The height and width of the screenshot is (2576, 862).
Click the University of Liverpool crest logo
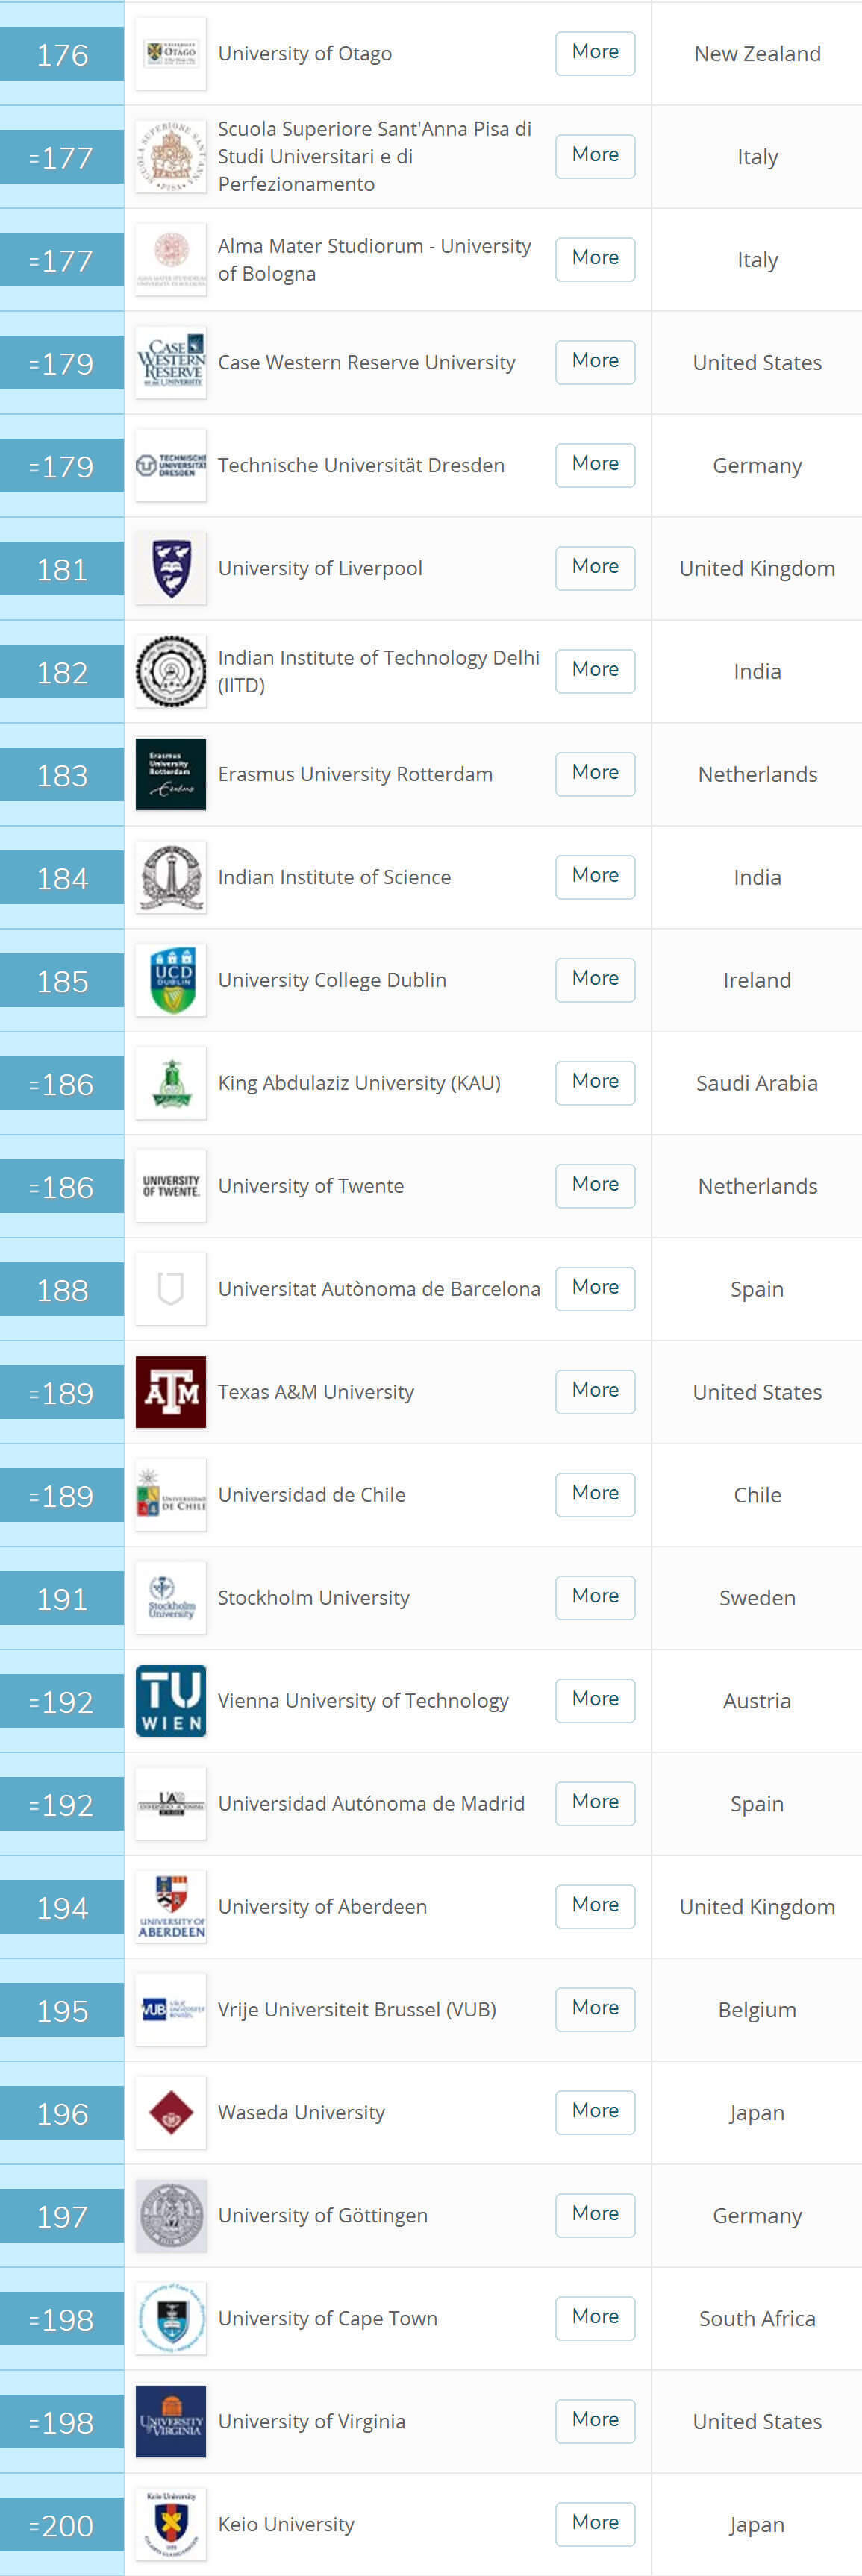click(171, 568)
